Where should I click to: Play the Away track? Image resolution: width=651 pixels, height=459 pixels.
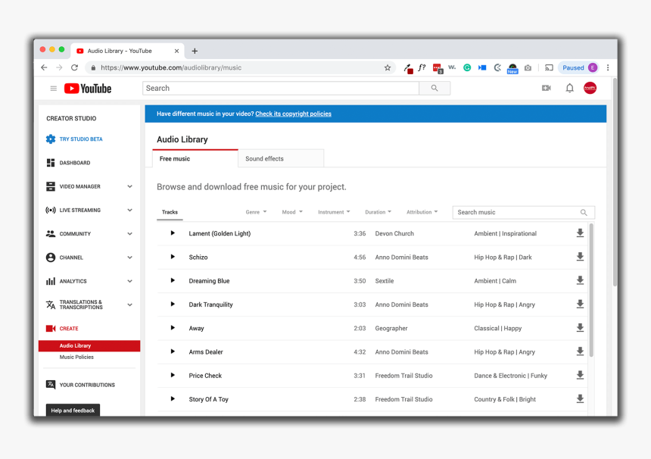(173, 328)
